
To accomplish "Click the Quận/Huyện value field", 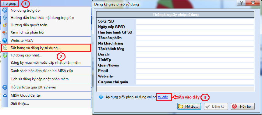I will (x=195, y=66).
